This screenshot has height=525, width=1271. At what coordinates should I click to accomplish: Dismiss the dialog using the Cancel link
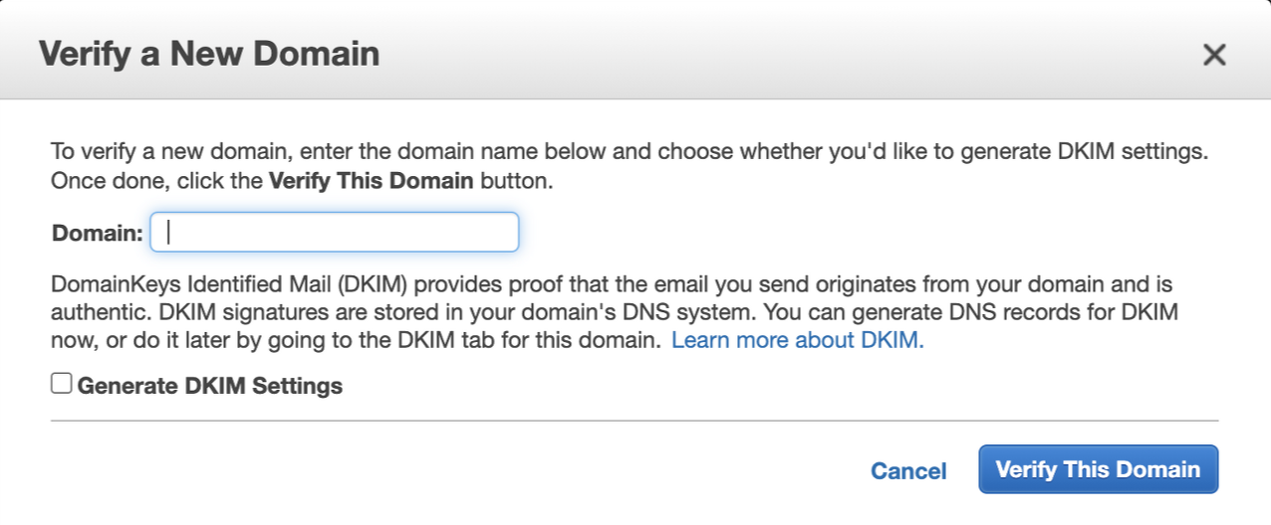point(908,470)
